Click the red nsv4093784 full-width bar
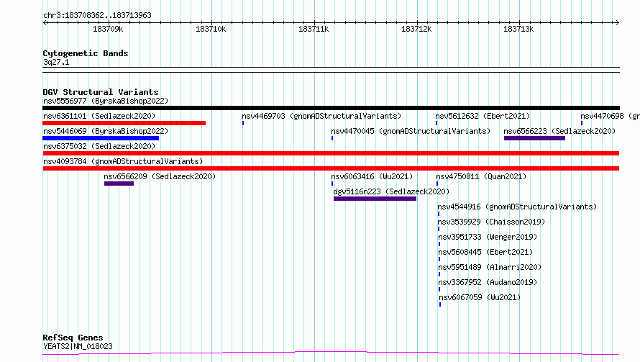The height and width of the screenshot is (362, 640). (331, 168)
